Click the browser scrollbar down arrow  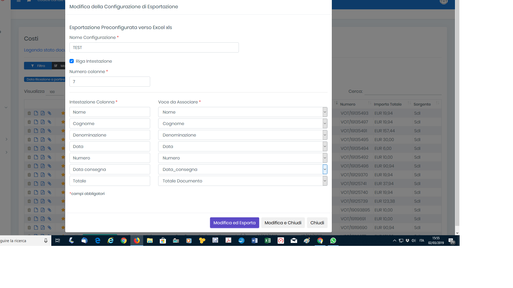457,233
